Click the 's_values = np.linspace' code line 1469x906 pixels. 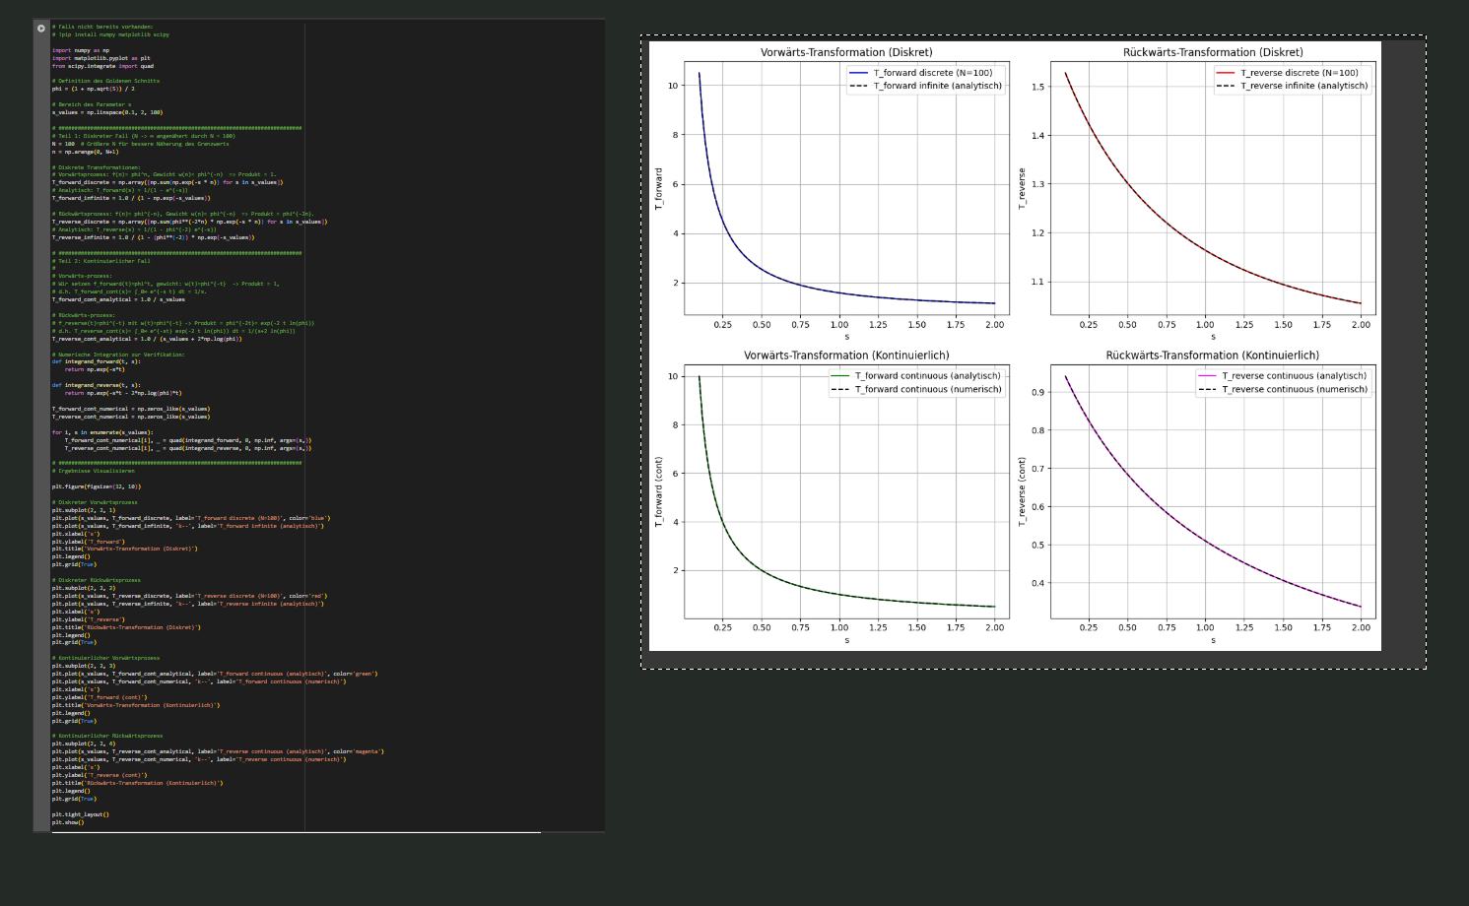pos(107,112)
